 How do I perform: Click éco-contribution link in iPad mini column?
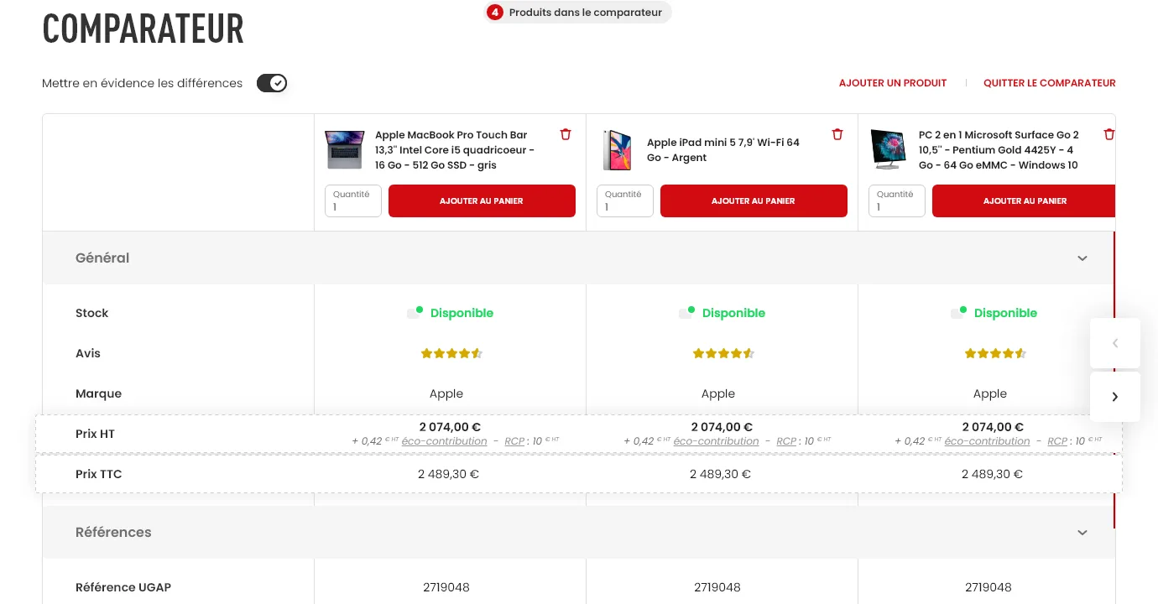coord(716,441)
